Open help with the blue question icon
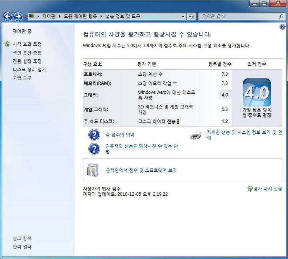This screenshot has height=259, width=288. pos(282,27)
